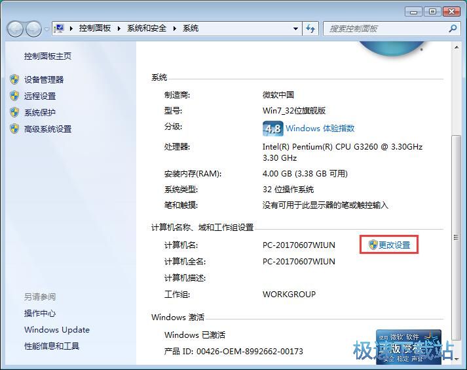467x370 pixels.
Task: Click product ID 00426-OEM-8992662-00173 text
Action: tap(250, 352)
